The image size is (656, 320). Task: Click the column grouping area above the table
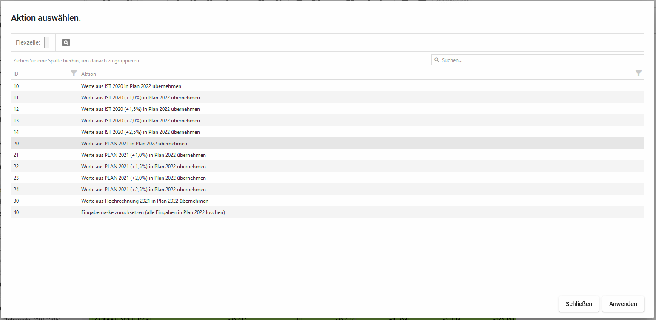pyautogui.click(x=170, y=60)
